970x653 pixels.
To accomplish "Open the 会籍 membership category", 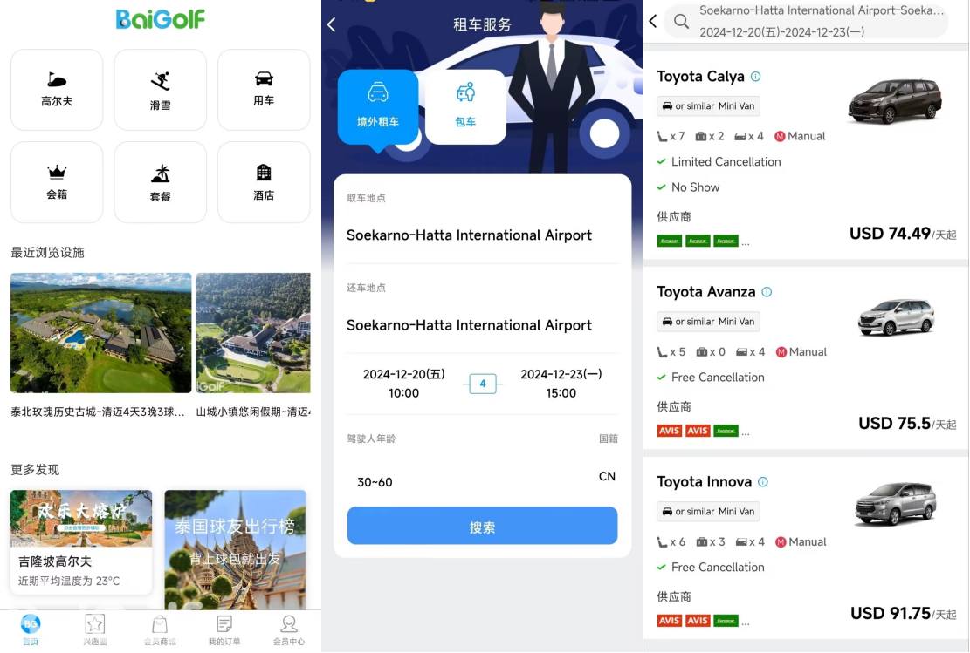I will [57, 182].
